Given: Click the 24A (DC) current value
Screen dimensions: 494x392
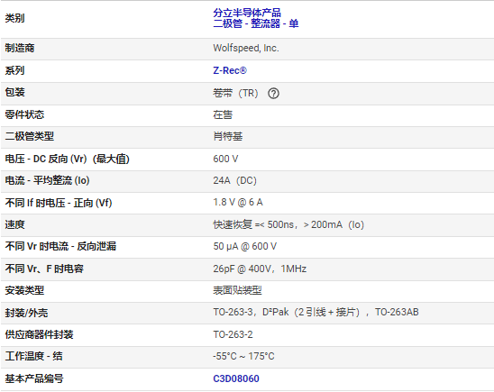Looking at the screenshot, I should click(235, 180).
